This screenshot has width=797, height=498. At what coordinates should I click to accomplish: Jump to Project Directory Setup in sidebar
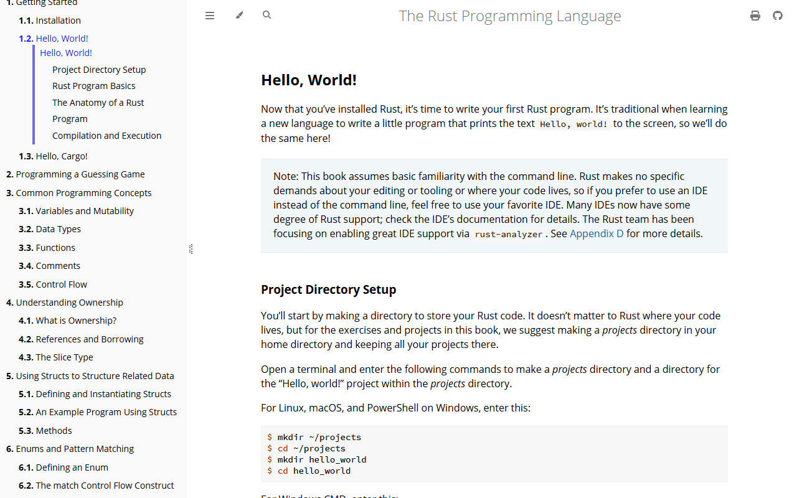99,70
